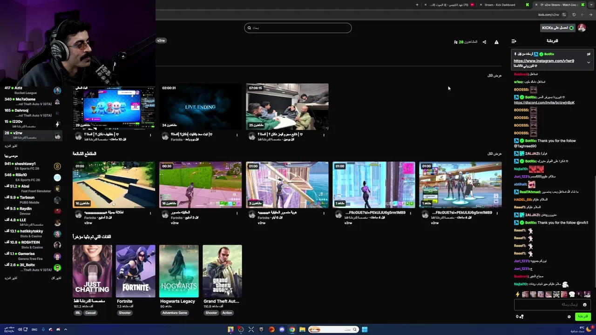Open chat settings gear icon
Screen dimensions: 596x335
(x=569, y=317)
